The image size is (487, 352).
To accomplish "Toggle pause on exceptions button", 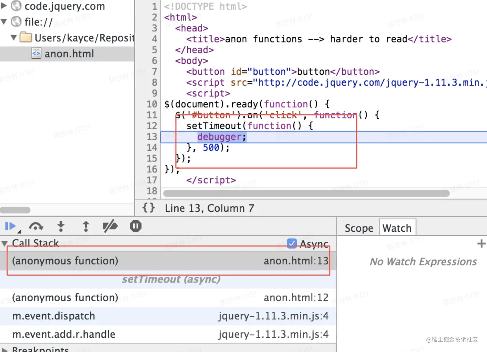I will 136,226.
